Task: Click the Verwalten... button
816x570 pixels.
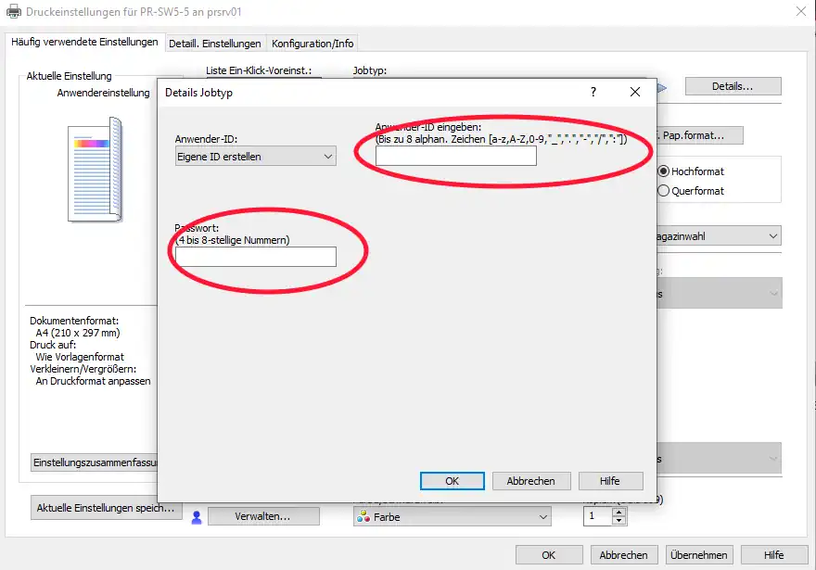Action: (263, 516)
